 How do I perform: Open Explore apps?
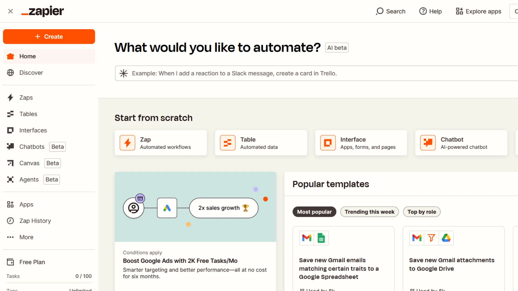(478, 11)
